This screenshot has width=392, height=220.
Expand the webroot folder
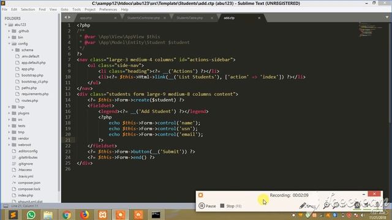(x=9, y=145)
